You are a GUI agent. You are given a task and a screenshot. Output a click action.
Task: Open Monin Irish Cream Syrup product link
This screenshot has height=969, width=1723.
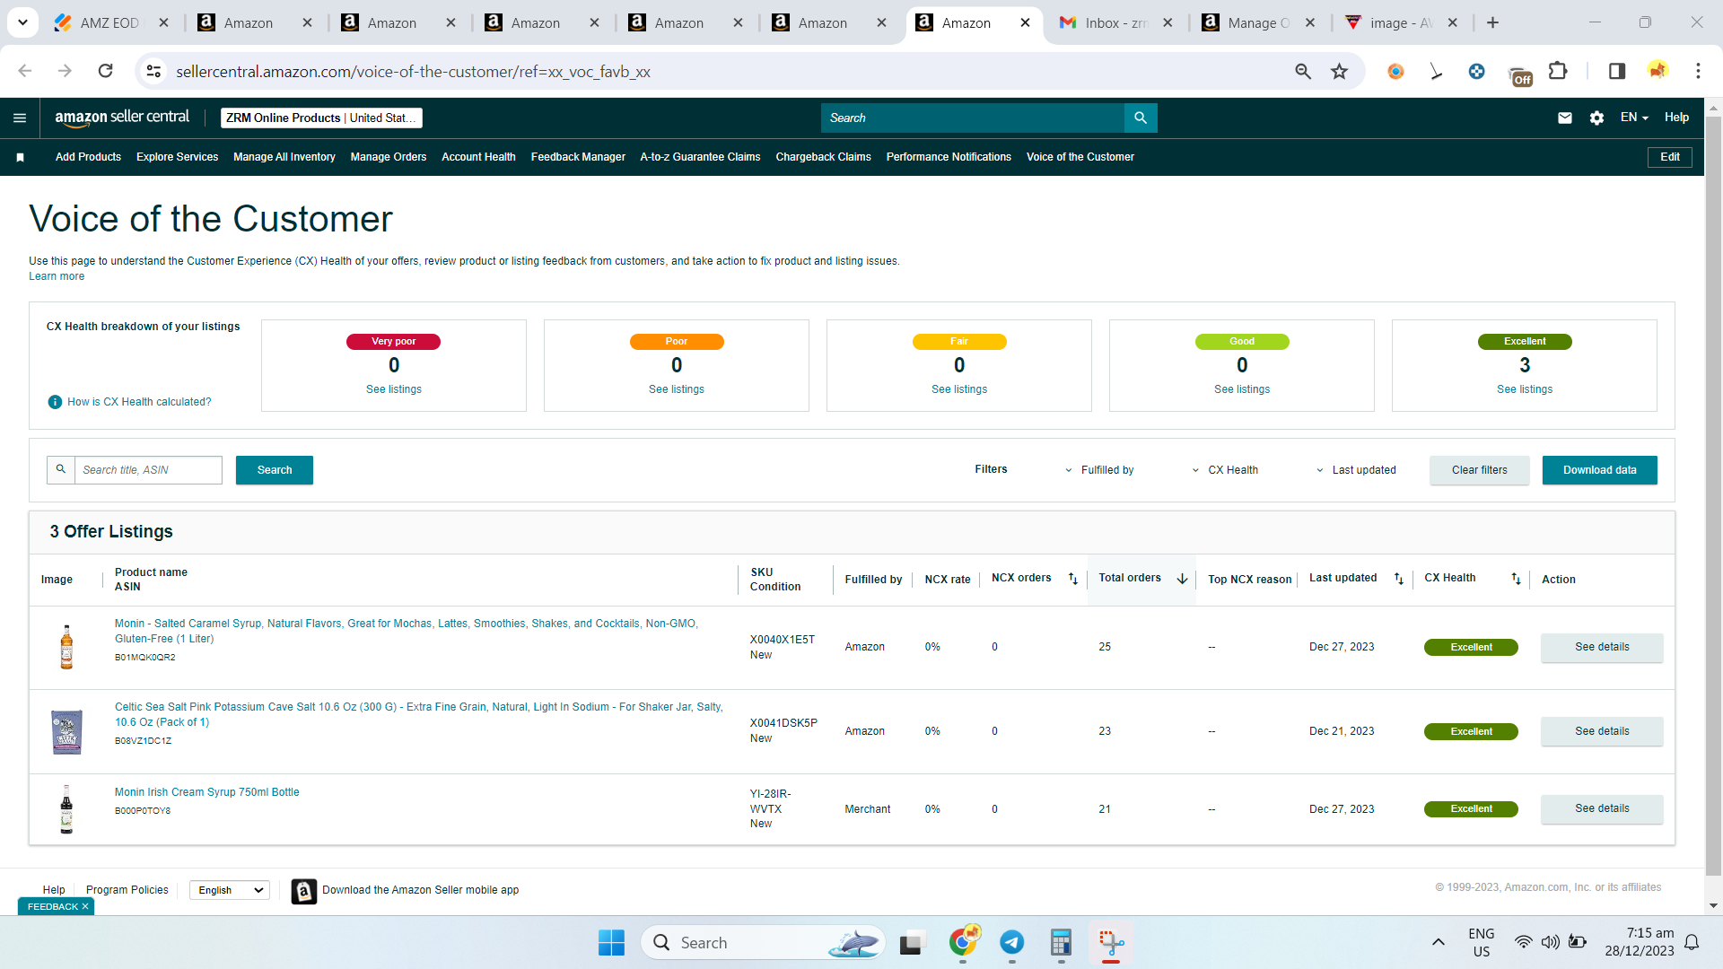(207, 792)
